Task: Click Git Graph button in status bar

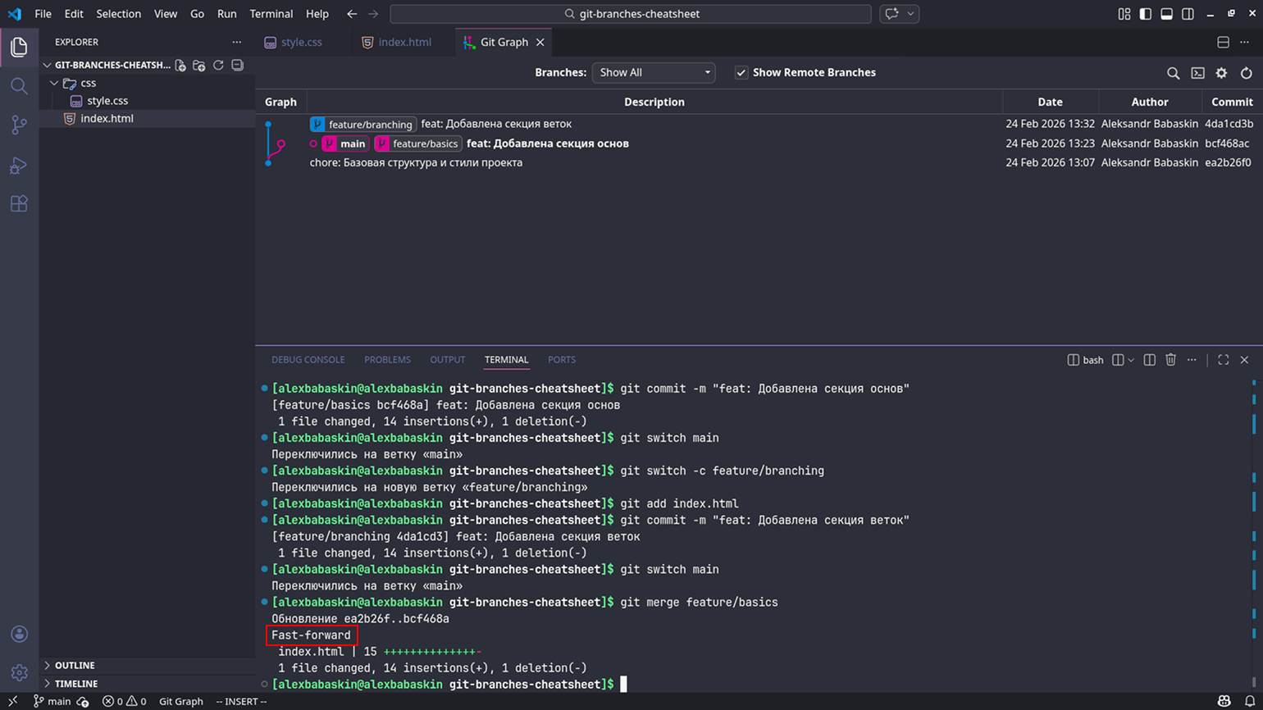Action: [x=180, y=701]
